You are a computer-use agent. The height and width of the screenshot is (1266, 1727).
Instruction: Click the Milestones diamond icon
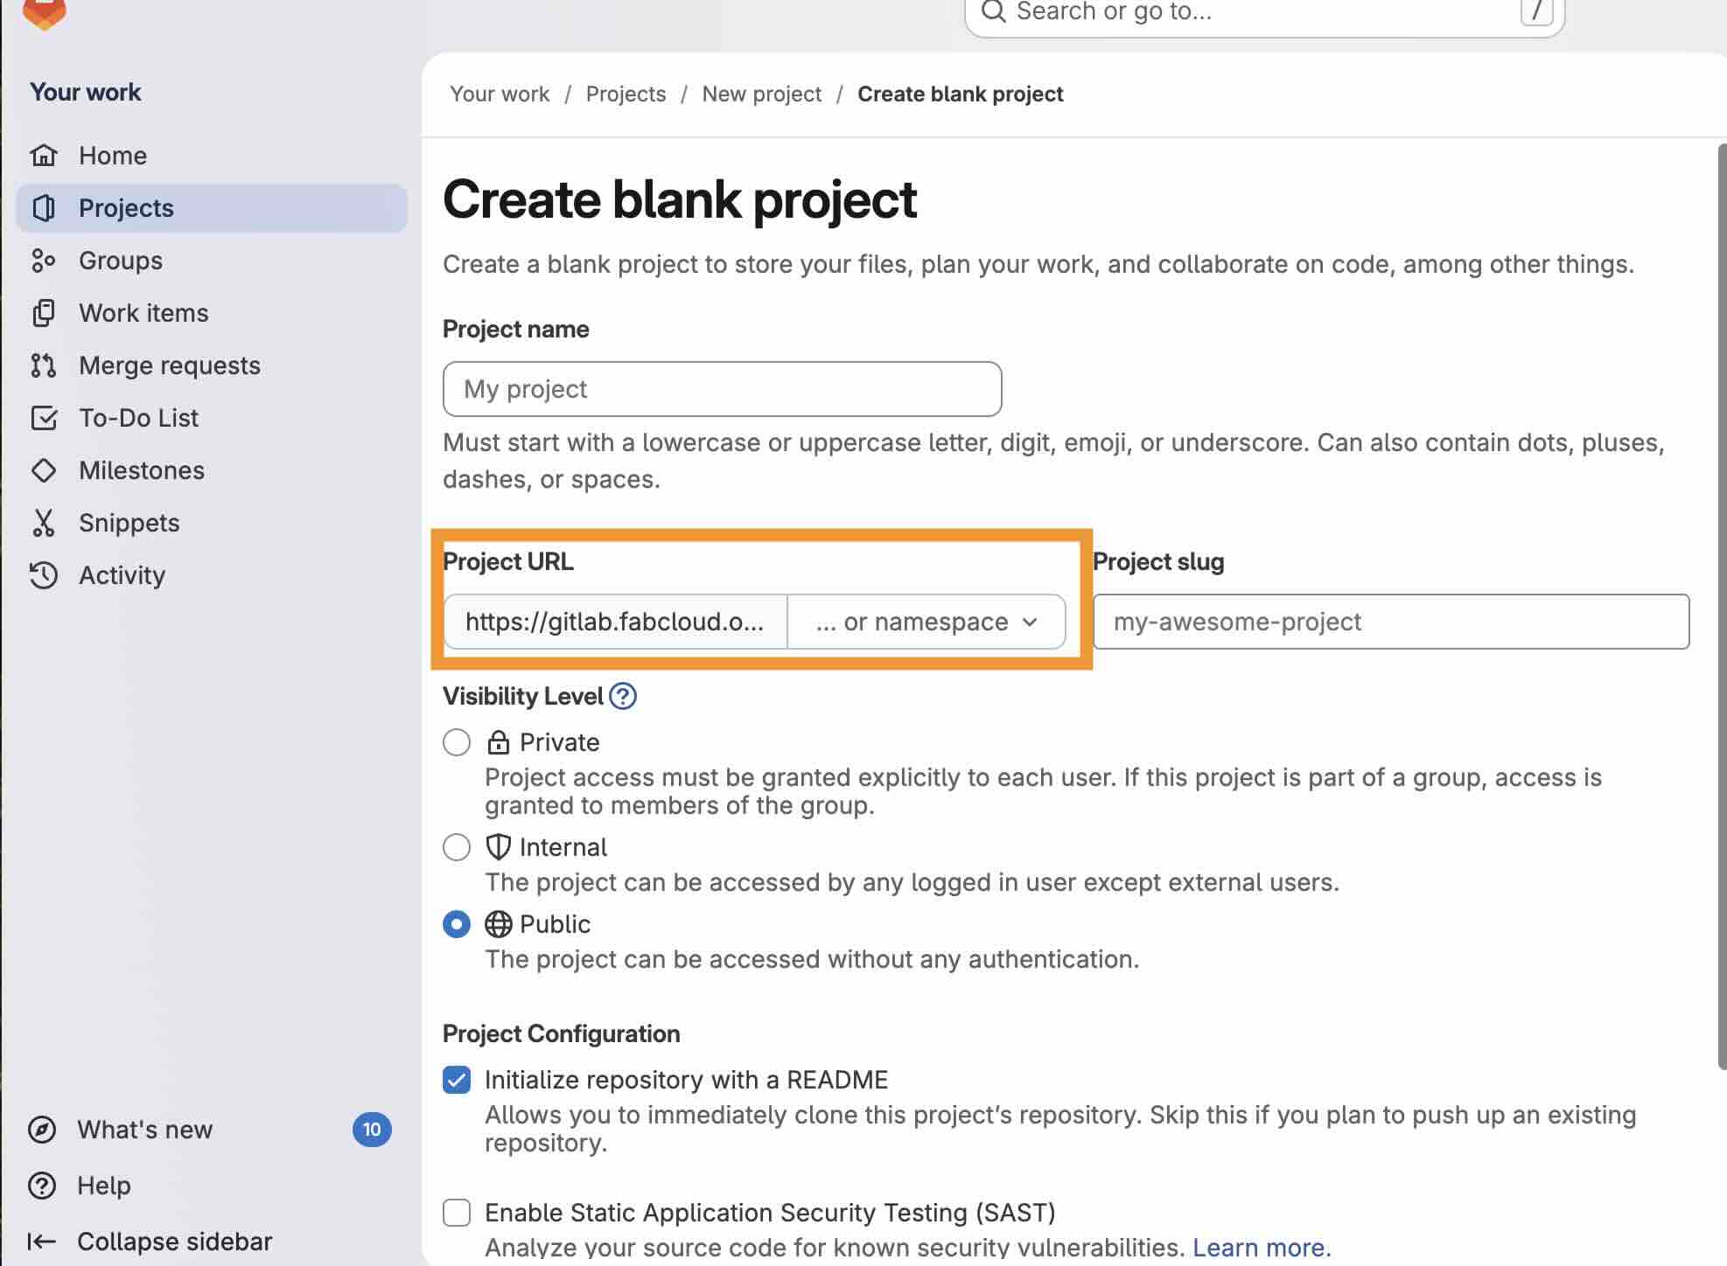pos(44,470)
